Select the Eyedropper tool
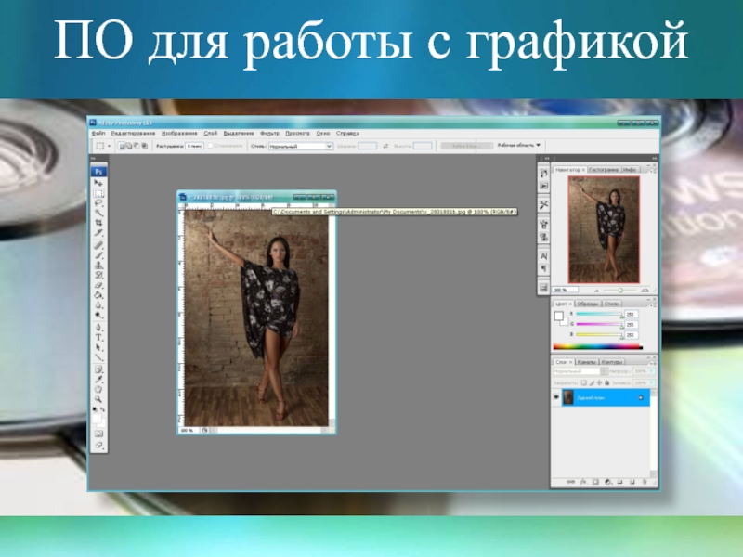Viewport: 743px width, 557px height. [x=98, y=379]
